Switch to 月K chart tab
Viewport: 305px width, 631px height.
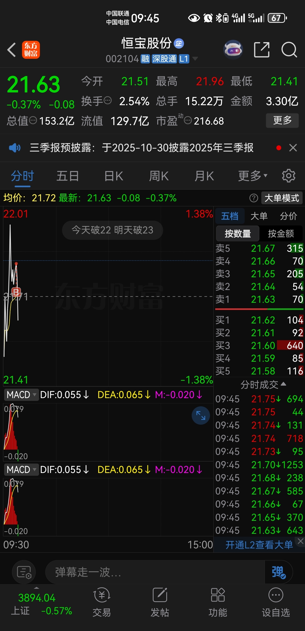point(204,176)
